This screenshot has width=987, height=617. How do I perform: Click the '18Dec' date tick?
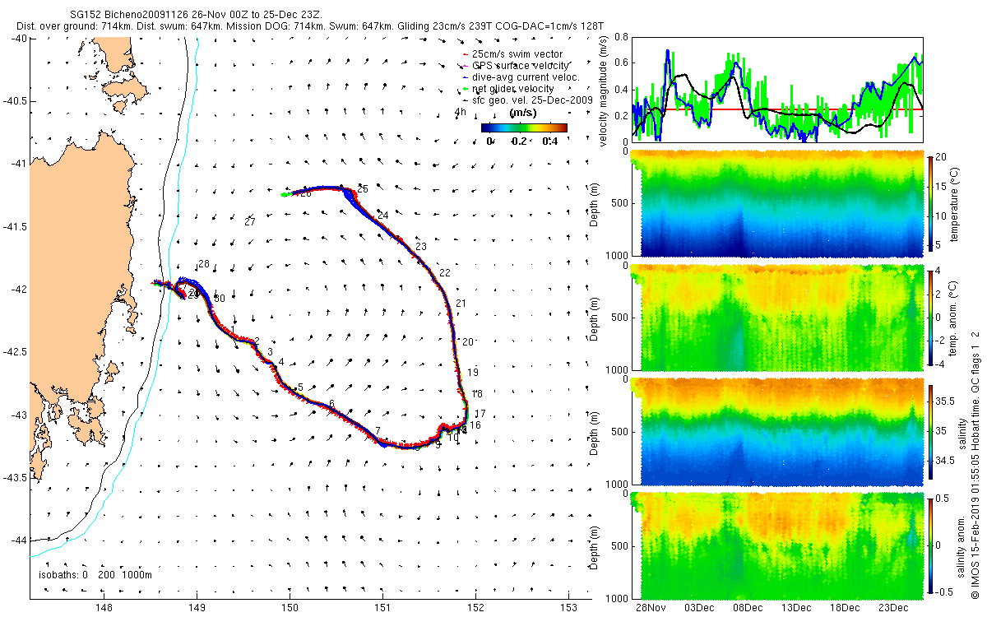coord(845,607)
